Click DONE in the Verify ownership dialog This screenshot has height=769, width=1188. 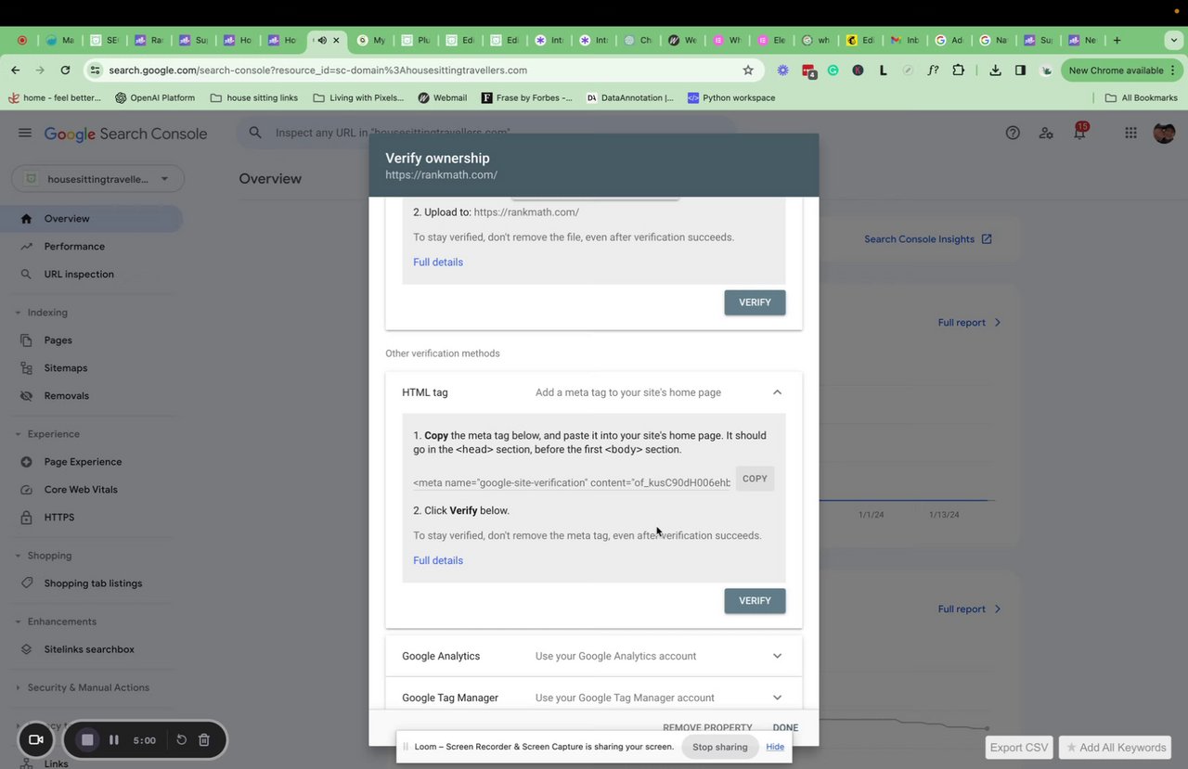[785, 728]
